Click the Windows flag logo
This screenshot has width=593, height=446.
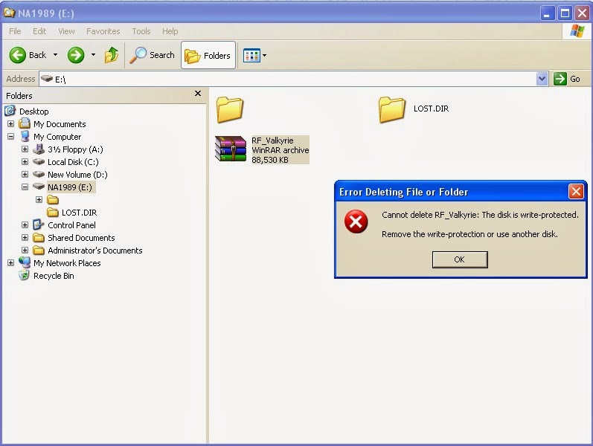[x=577, y=31]
